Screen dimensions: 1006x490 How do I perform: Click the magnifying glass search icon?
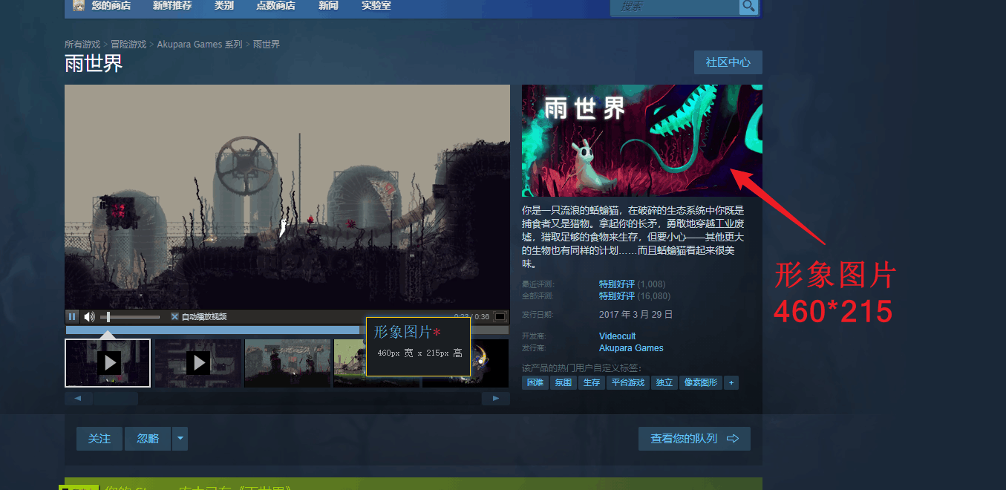pos(748,7)
